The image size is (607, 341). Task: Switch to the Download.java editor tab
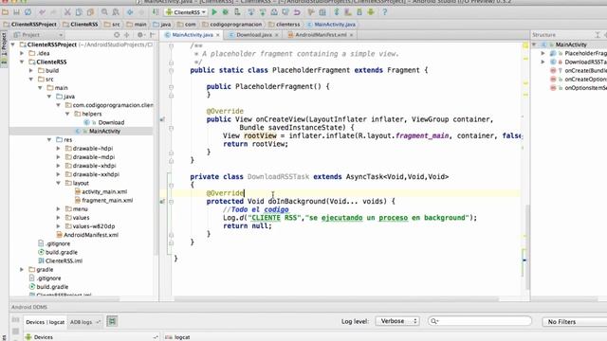(x=253, y=35)
